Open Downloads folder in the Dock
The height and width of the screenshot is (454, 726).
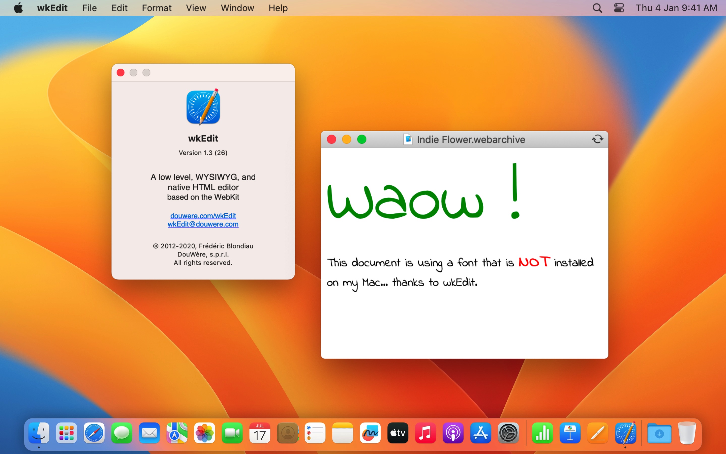(x=659, y=433)
